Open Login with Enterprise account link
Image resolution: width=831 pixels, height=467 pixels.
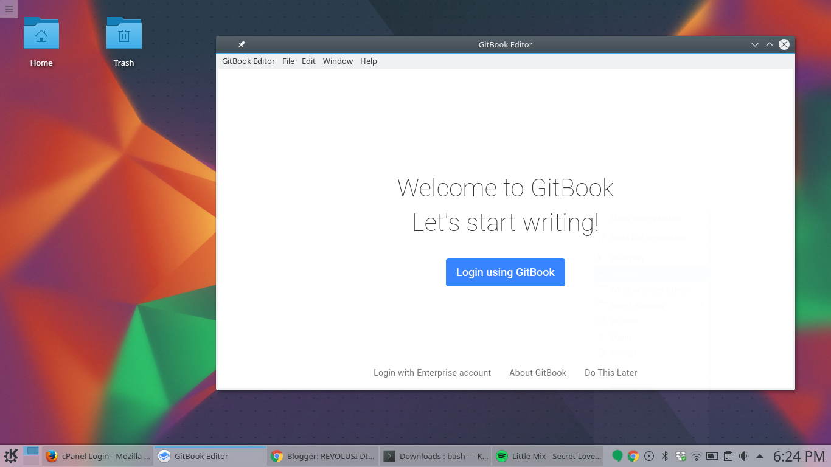[432, 373]
